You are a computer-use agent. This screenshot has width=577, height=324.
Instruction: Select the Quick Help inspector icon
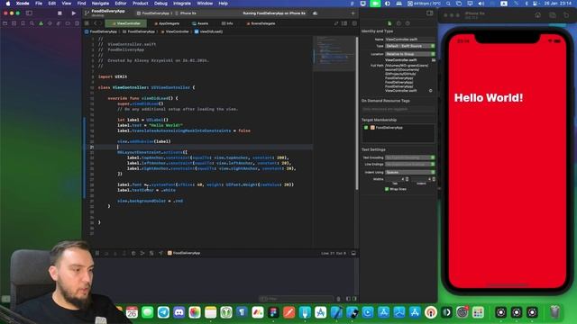408,23
